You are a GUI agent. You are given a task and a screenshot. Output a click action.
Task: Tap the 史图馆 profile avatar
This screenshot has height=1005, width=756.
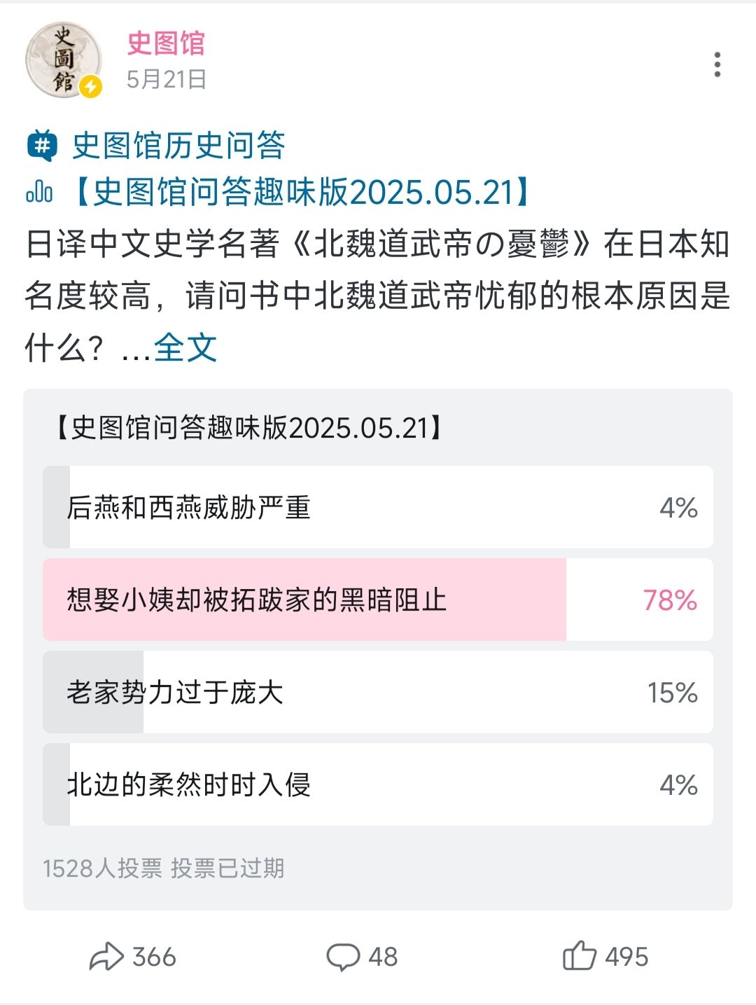tap(63, 60)
